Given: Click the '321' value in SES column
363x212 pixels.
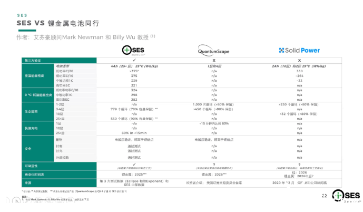Looking at the screenshot, I should click(134, 85).
